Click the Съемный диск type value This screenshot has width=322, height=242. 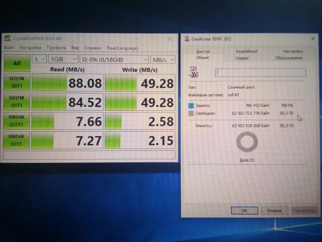coord(241,87)
